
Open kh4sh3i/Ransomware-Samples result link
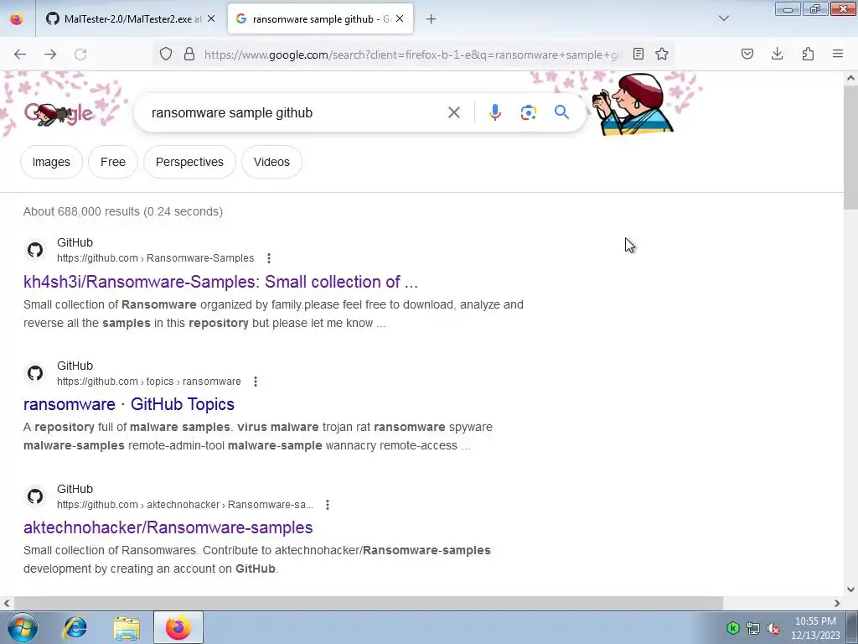pyautogui.click(x=220, y=282)
